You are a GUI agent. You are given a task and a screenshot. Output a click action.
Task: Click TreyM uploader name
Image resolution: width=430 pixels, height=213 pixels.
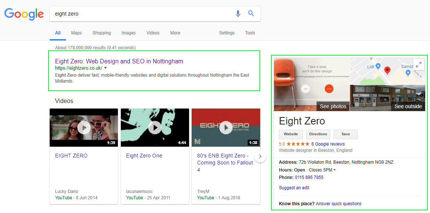pos(204,192)
